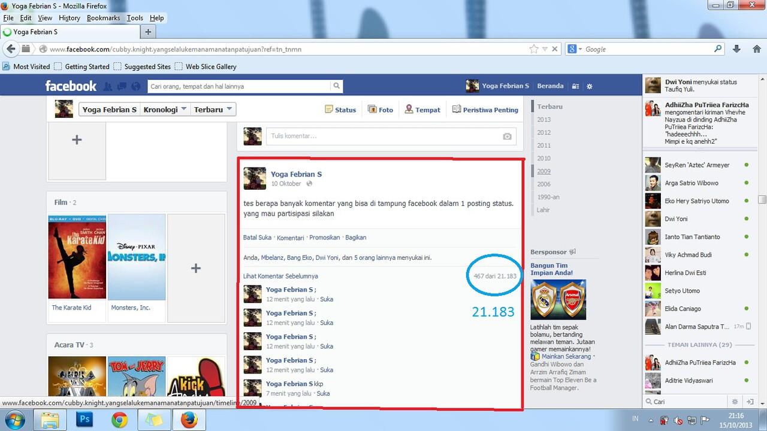The image size is (767, 431).
Task: Click Komentari link on the post
Action: tap(291, 238)
